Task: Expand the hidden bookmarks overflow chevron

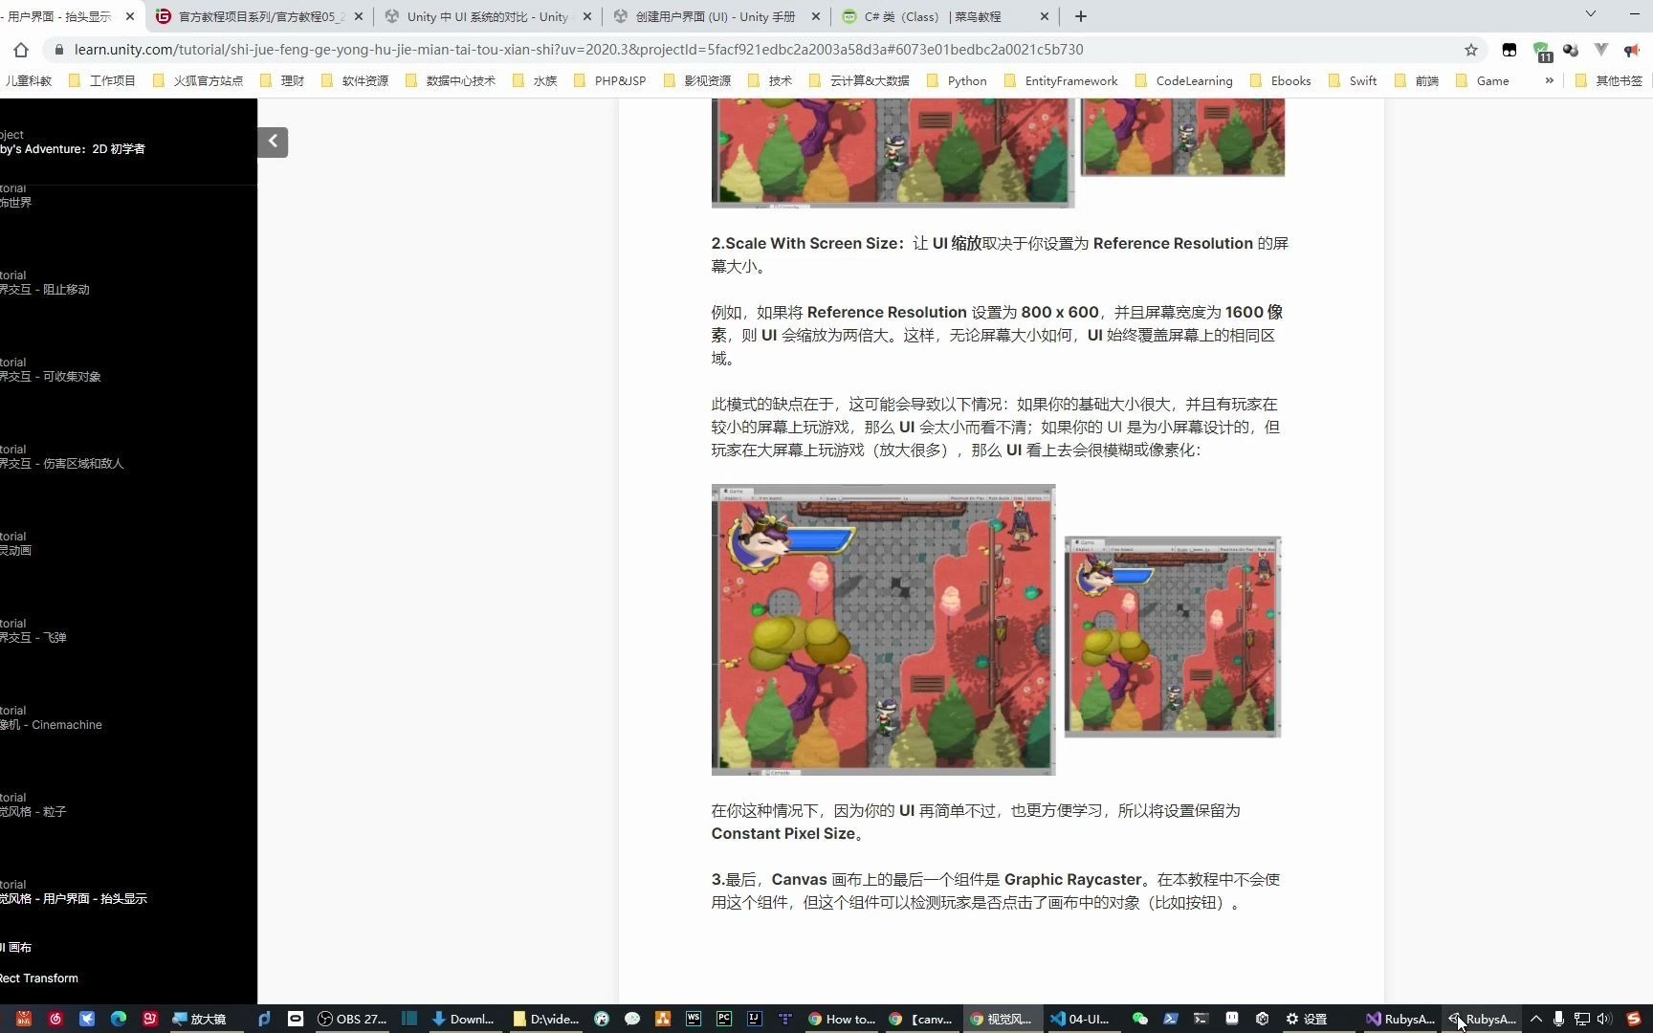Action: click(1549, 80)
